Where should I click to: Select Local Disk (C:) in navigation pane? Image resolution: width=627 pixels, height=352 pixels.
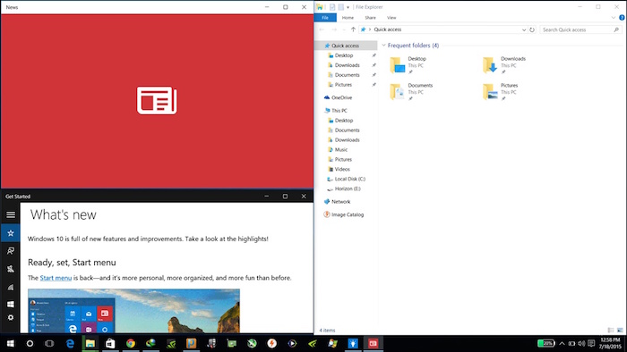[350, 179]
